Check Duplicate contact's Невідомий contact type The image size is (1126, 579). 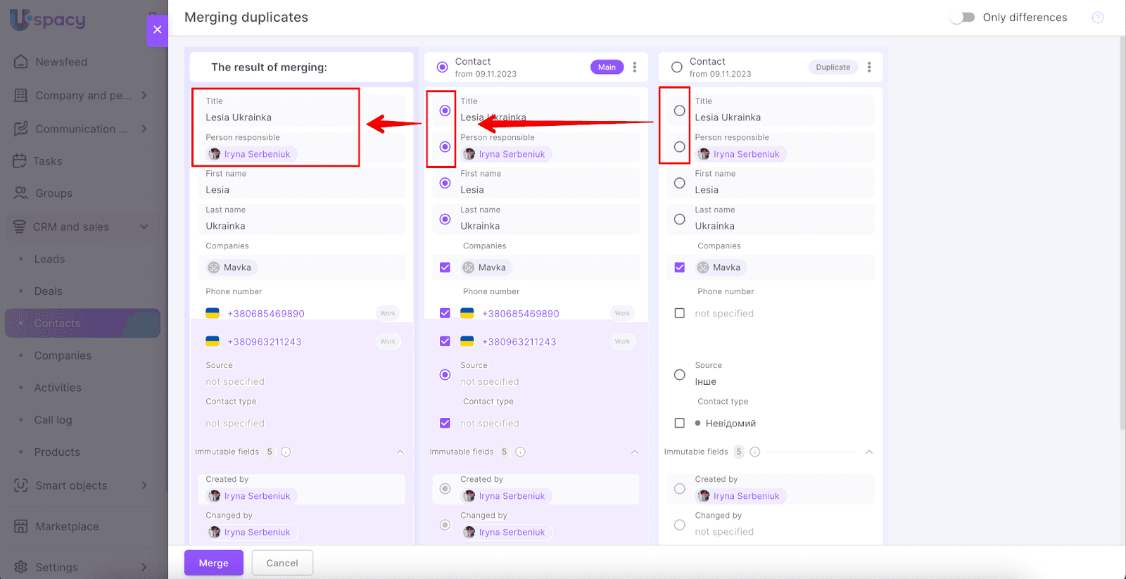679,423
